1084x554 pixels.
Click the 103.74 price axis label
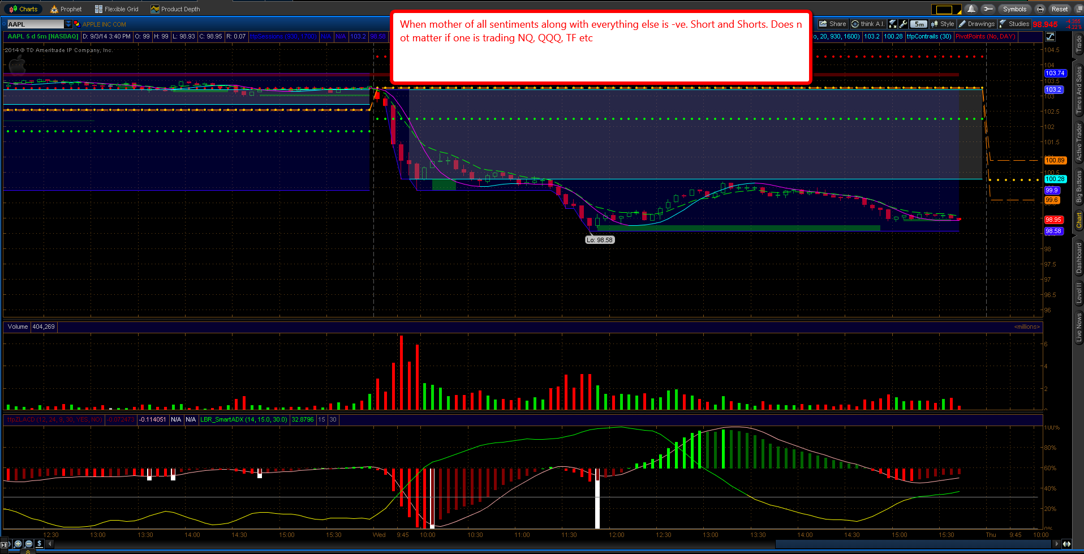point(1055,73)
